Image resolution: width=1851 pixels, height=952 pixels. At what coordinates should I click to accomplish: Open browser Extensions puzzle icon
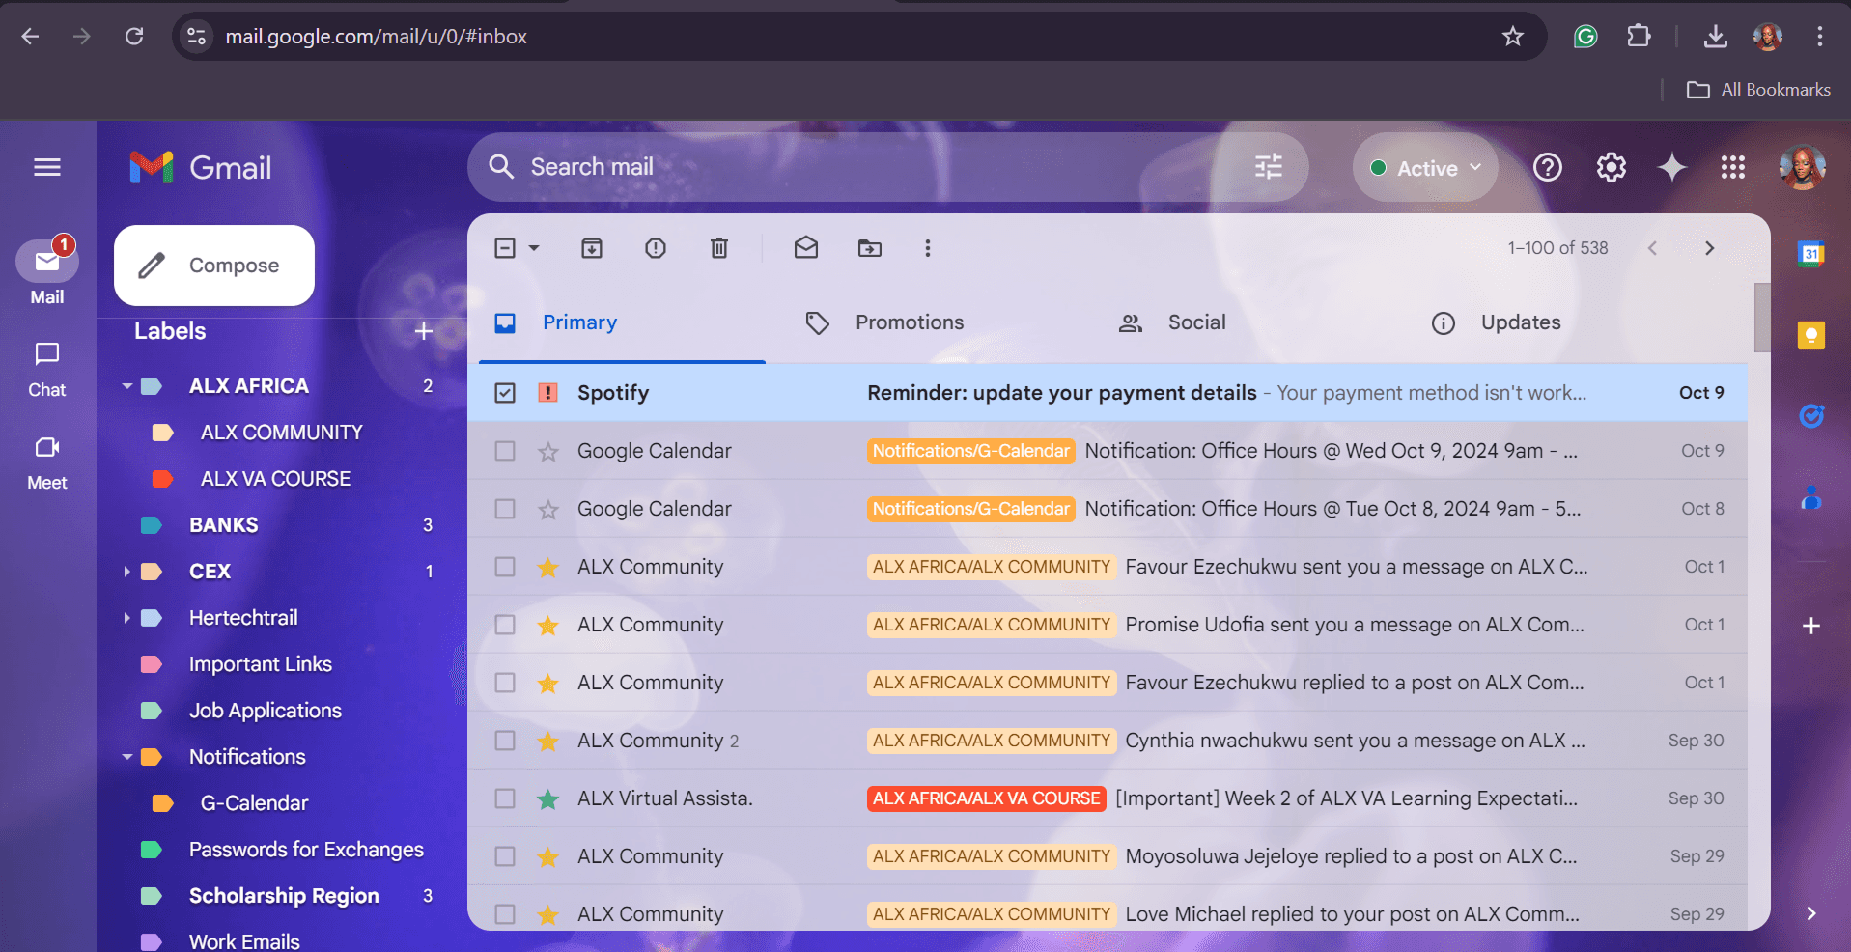[1639, 37]
